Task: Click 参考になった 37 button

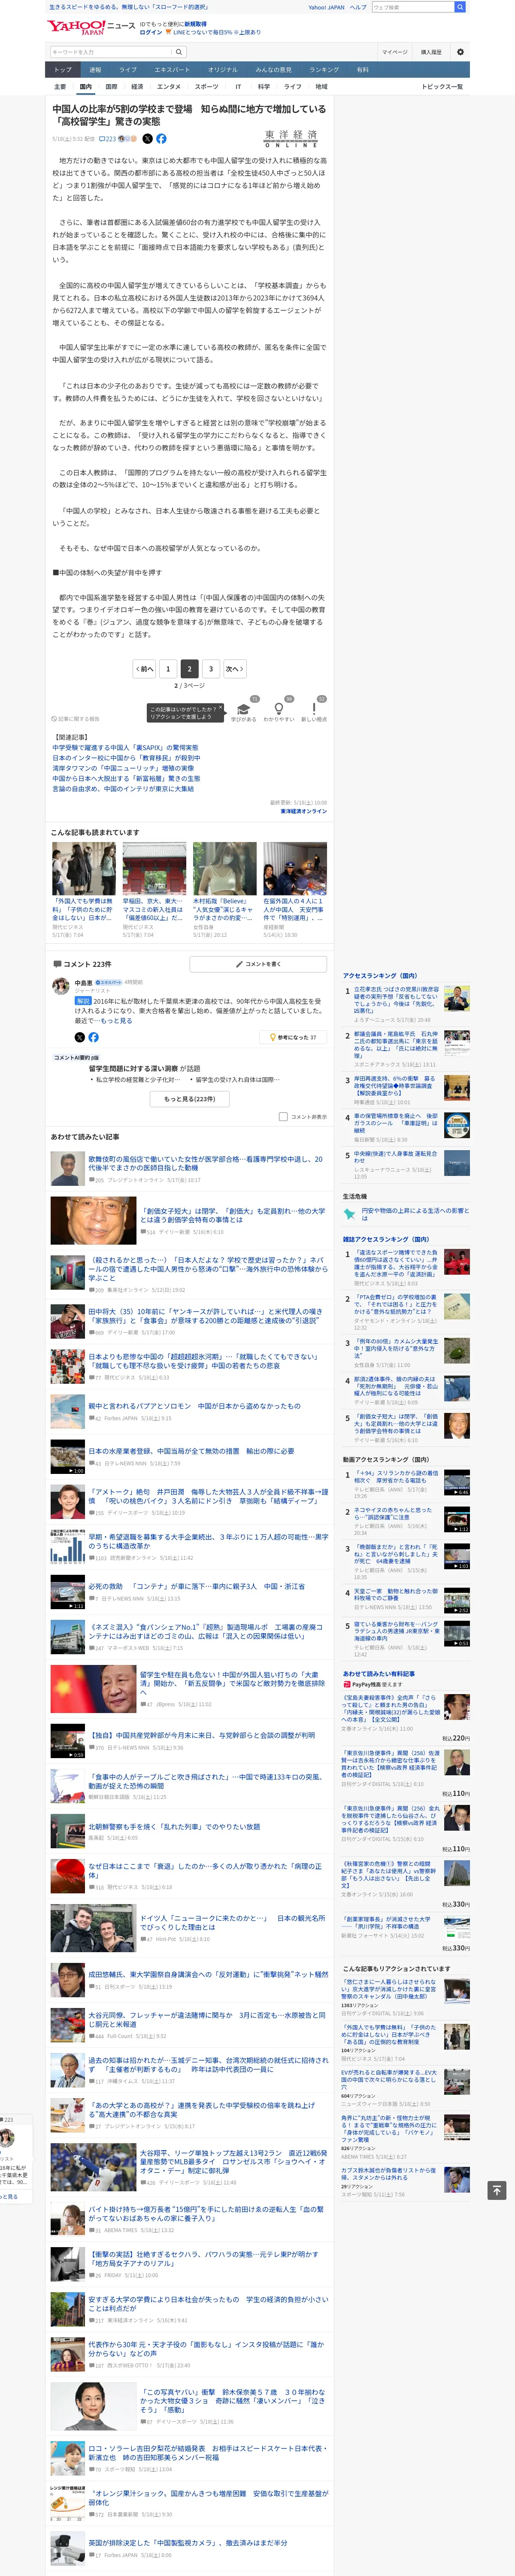Action: point(293,1037)
